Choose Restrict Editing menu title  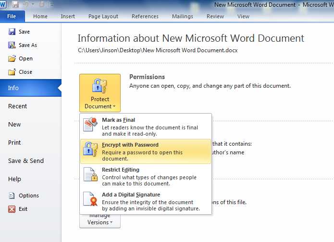(121, 170)
